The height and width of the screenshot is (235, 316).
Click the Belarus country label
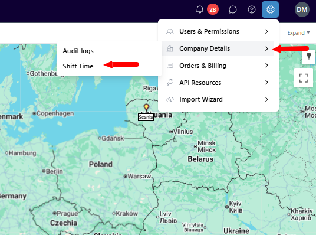pos(200,159)
